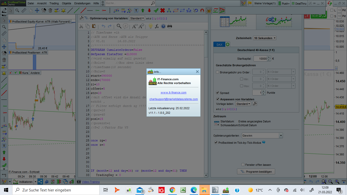The width and height of the screenshot is (347, 195).
Task: Click the trash can icon in the top toolbar
Action: click(x=50, y=10)
